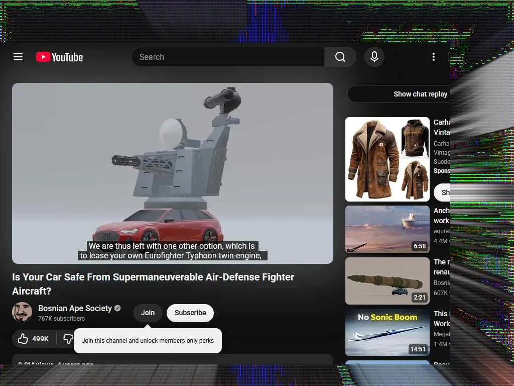Open the 2:21 missile video thumbnail
514x386 pixels.
[388, 281]
